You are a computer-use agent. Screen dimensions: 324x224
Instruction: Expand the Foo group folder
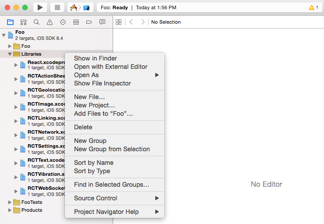[10, 46]
